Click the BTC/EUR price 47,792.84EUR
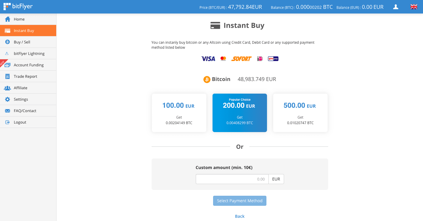Screen dimensions: 423x221 (245, 7)
